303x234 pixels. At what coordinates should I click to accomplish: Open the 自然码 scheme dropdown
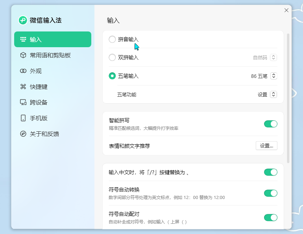(273, 57)
